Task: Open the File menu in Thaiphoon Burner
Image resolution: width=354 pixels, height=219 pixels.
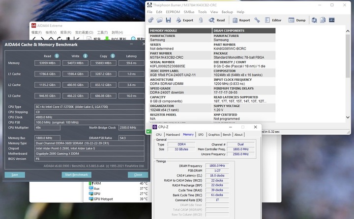Action: click(x=149, y=12)
